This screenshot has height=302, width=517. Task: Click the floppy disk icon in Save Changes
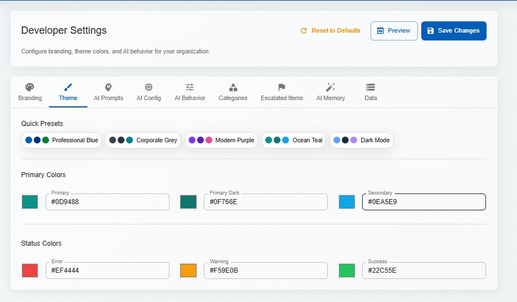[x=430, y=30]
